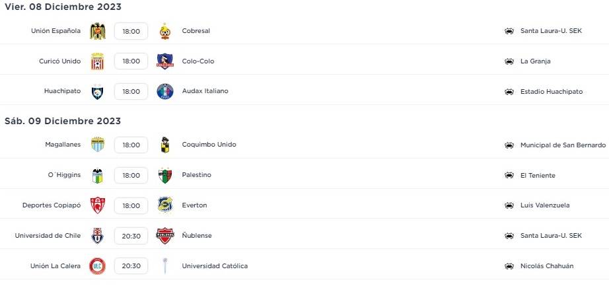Open the Universidad Católica team link
Screen dimensions: 609x288
click(215, 266)
